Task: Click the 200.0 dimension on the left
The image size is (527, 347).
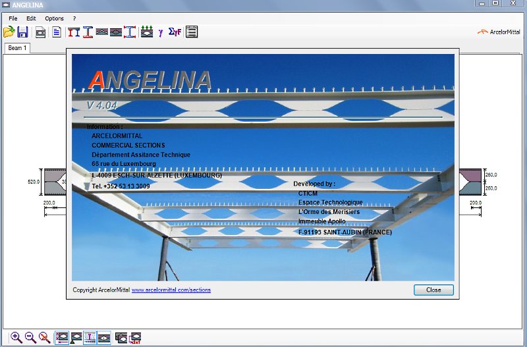Action: (49, 203)
